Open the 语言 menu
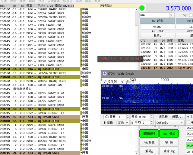Screen dimensions: 193x155 coord(88,1)
